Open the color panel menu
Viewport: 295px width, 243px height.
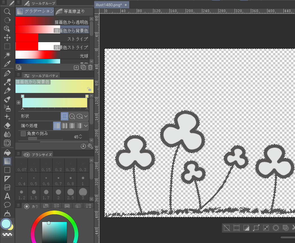pos(18,205)
